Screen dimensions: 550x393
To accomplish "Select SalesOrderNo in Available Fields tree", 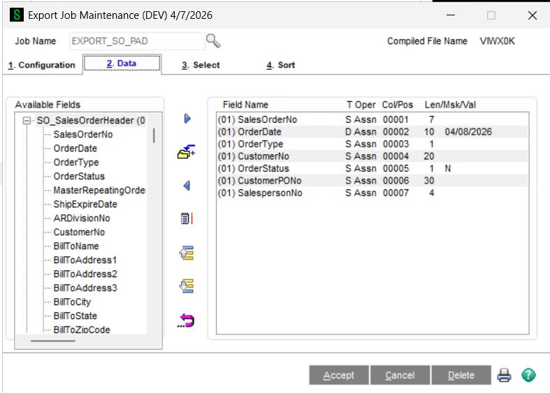I will [83, 135].
